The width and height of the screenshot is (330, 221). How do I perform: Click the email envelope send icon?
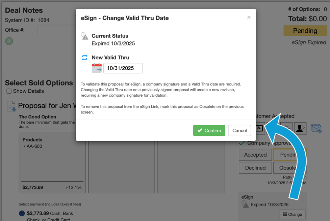[x=316, y=128]
